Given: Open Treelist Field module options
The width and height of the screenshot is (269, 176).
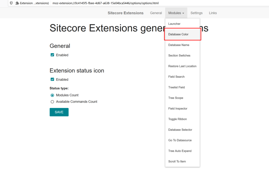Looking at the screenshot, I should 182,87.
